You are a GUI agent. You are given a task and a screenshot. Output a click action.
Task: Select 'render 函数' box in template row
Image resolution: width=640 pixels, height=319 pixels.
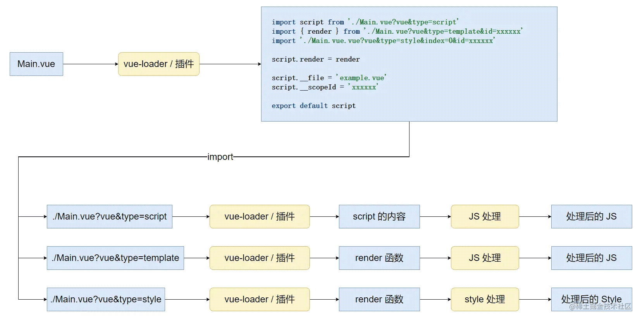(x=379, y=258)
